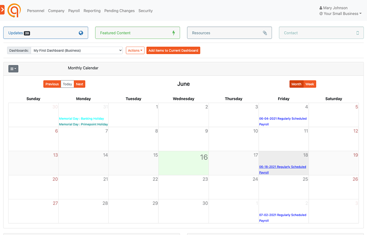Screen dimensions: 367x235
Task: Expand the Actions dropdown
Action: click(135, 50)
